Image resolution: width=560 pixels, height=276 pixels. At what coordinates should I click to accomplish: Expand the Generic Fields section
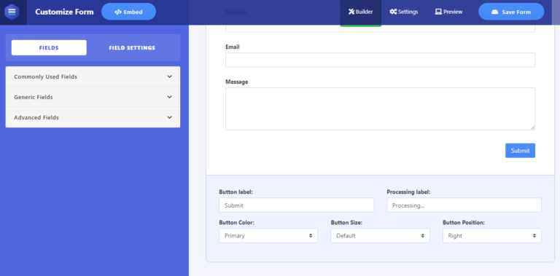[x=93, y=97]
